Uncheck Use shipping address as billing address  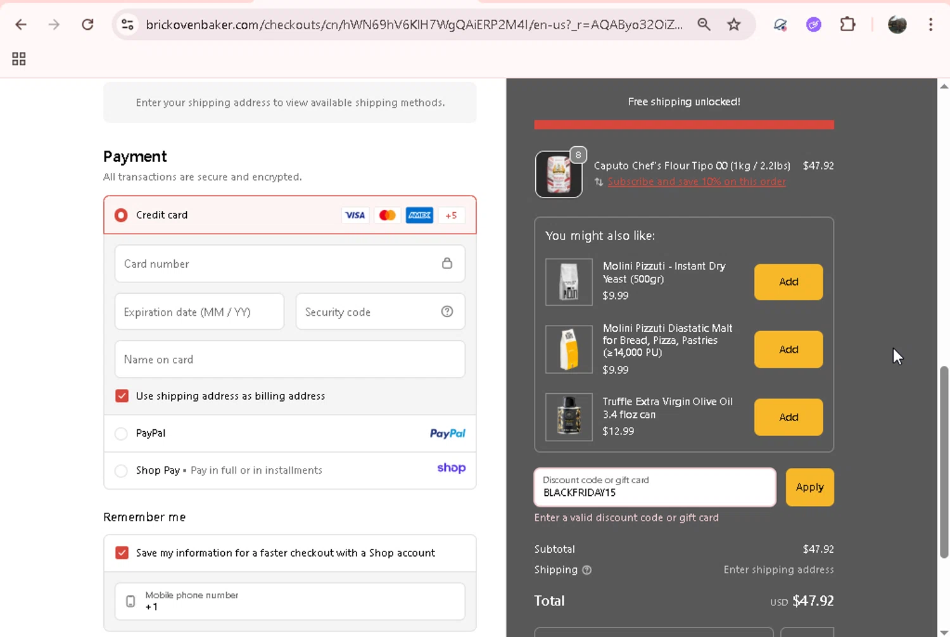(x=122, y=396)
